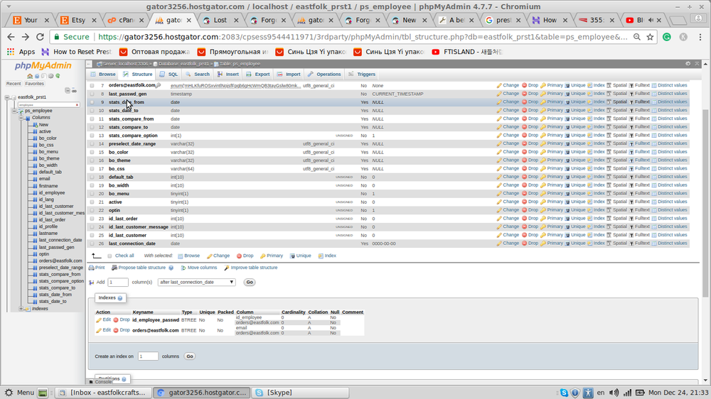Open navigation panel settings gear icon

pyautogui.click(x=50, y=76)
